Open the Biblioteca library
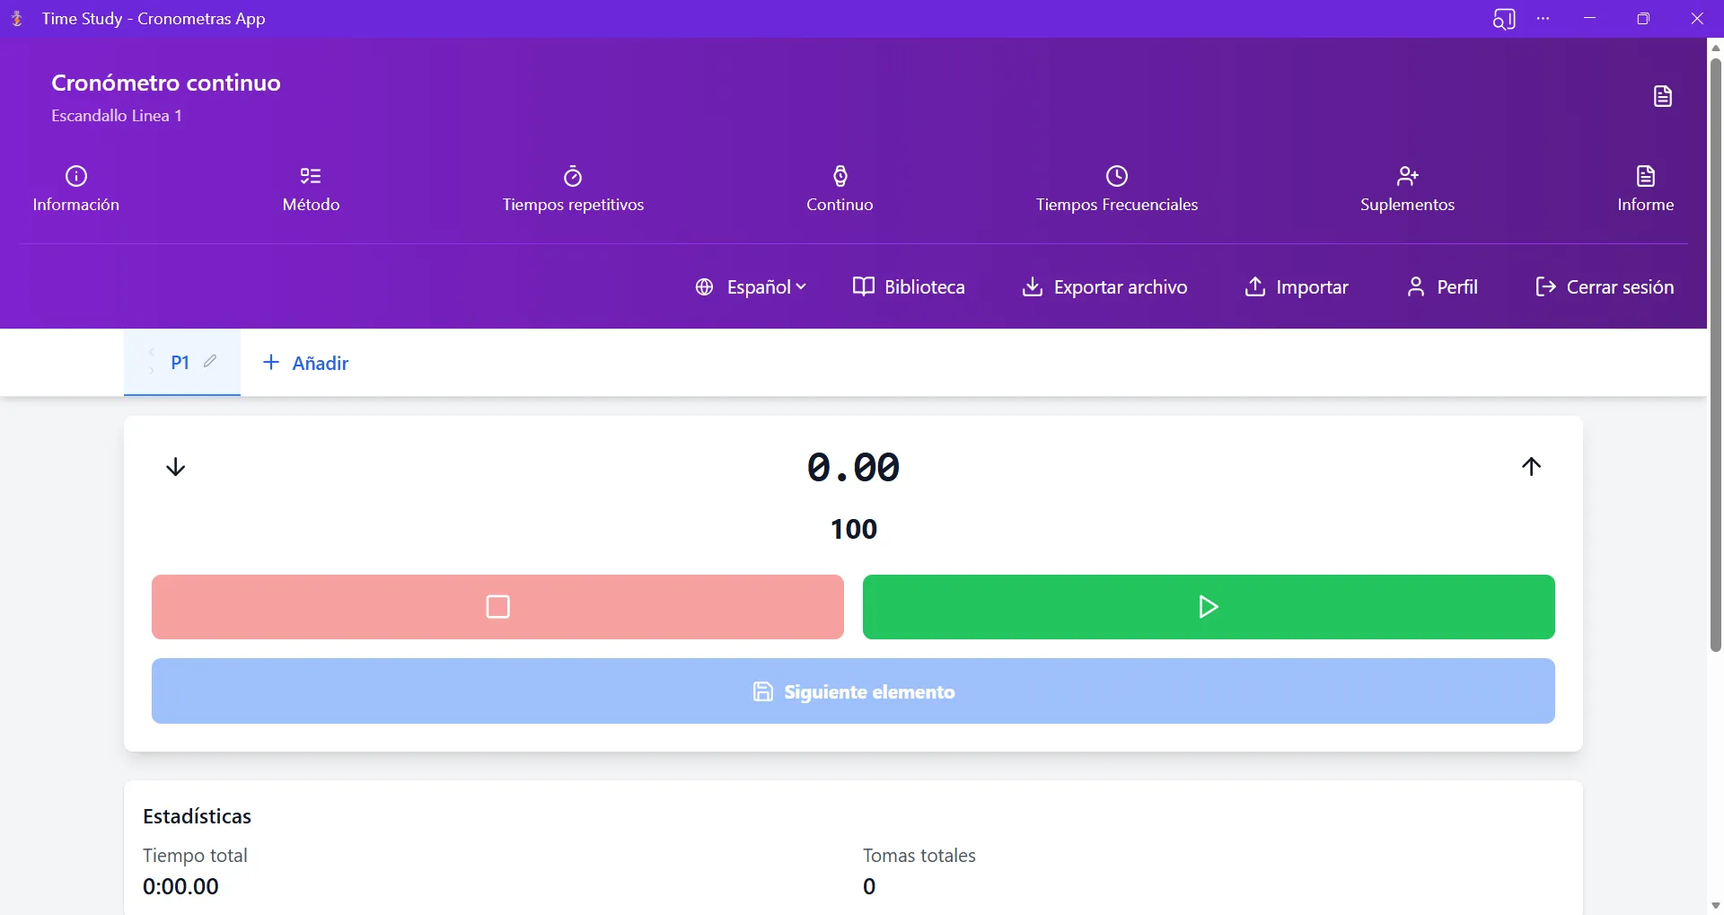The image size is (1724, 915). coord(909,287)
